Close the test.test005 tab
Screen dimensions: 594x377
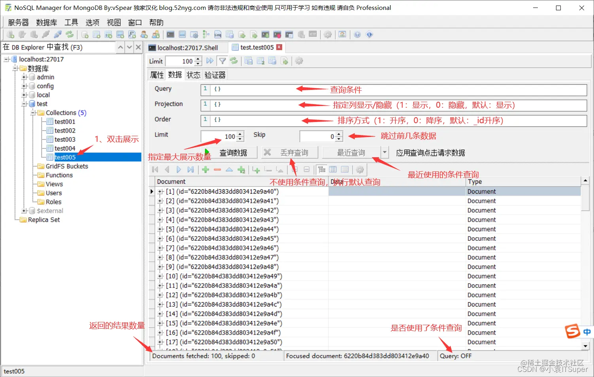[x=279, y=47]
